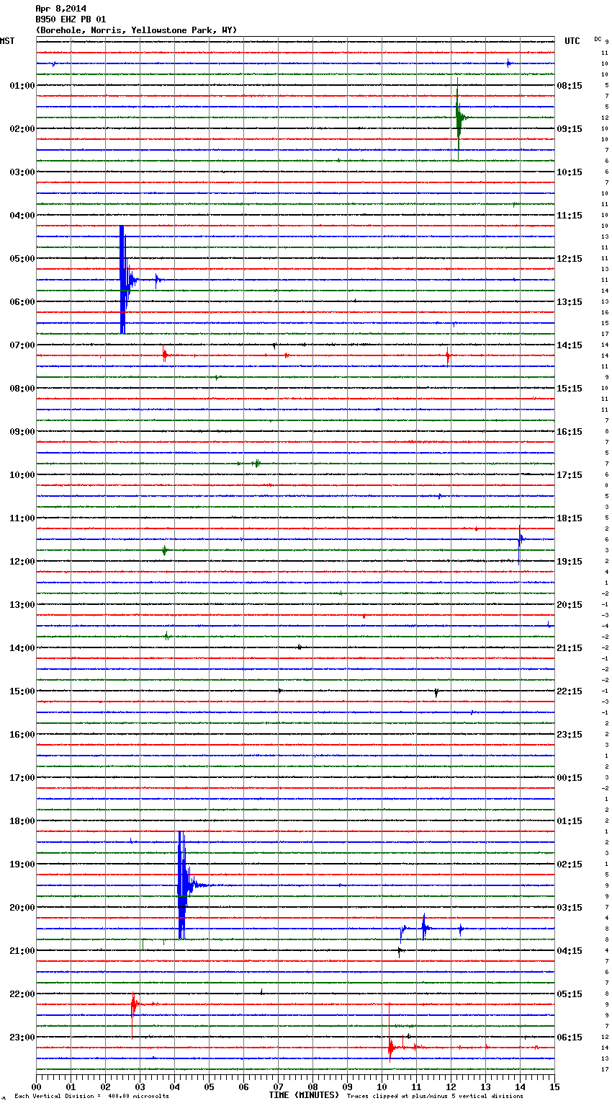Select the 09:00 MST time label

click(22, 432)
